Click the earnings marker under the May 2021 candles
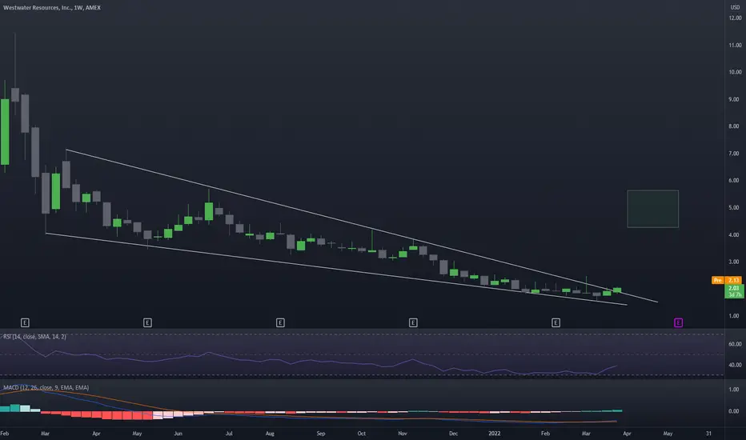Viewport: 746px width, 440px height. pyautogui.click(x=147, y=323)
